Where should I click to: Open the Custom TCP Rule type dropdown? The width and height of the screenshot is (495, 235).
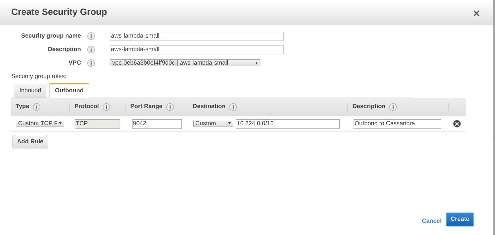pos(40,123)
